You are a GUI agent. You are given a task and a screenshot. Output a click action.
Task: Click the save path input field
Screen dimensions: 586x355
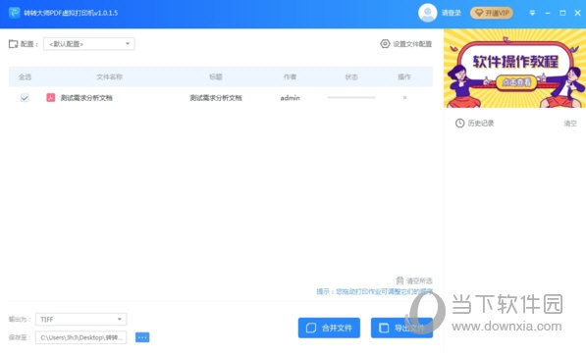point(81,337)
